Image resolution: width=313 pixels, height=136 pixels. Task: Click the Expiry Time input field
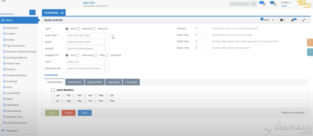(x=200, y=48)
